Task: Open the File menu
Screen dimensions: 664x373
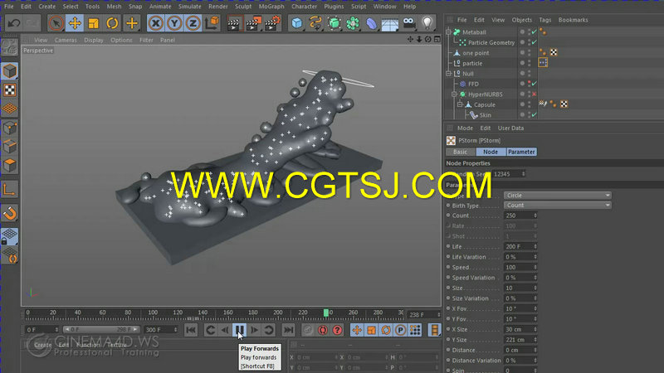Action: [8, 7]
